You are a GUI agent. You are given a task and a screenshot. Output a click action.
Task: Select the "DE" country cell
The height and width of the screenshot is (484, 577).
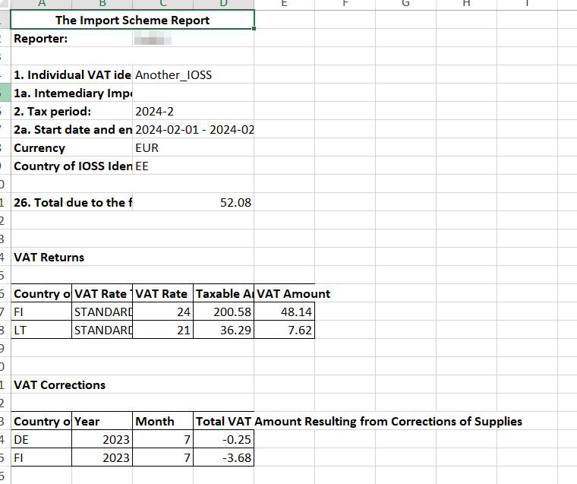tap(21, 440)
